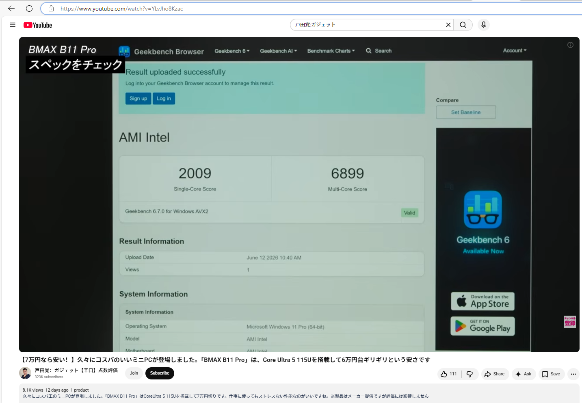Click the '1 product' label in description
Image resolution: width=582 pixels, height=403 pixels.
pos(80,390)
